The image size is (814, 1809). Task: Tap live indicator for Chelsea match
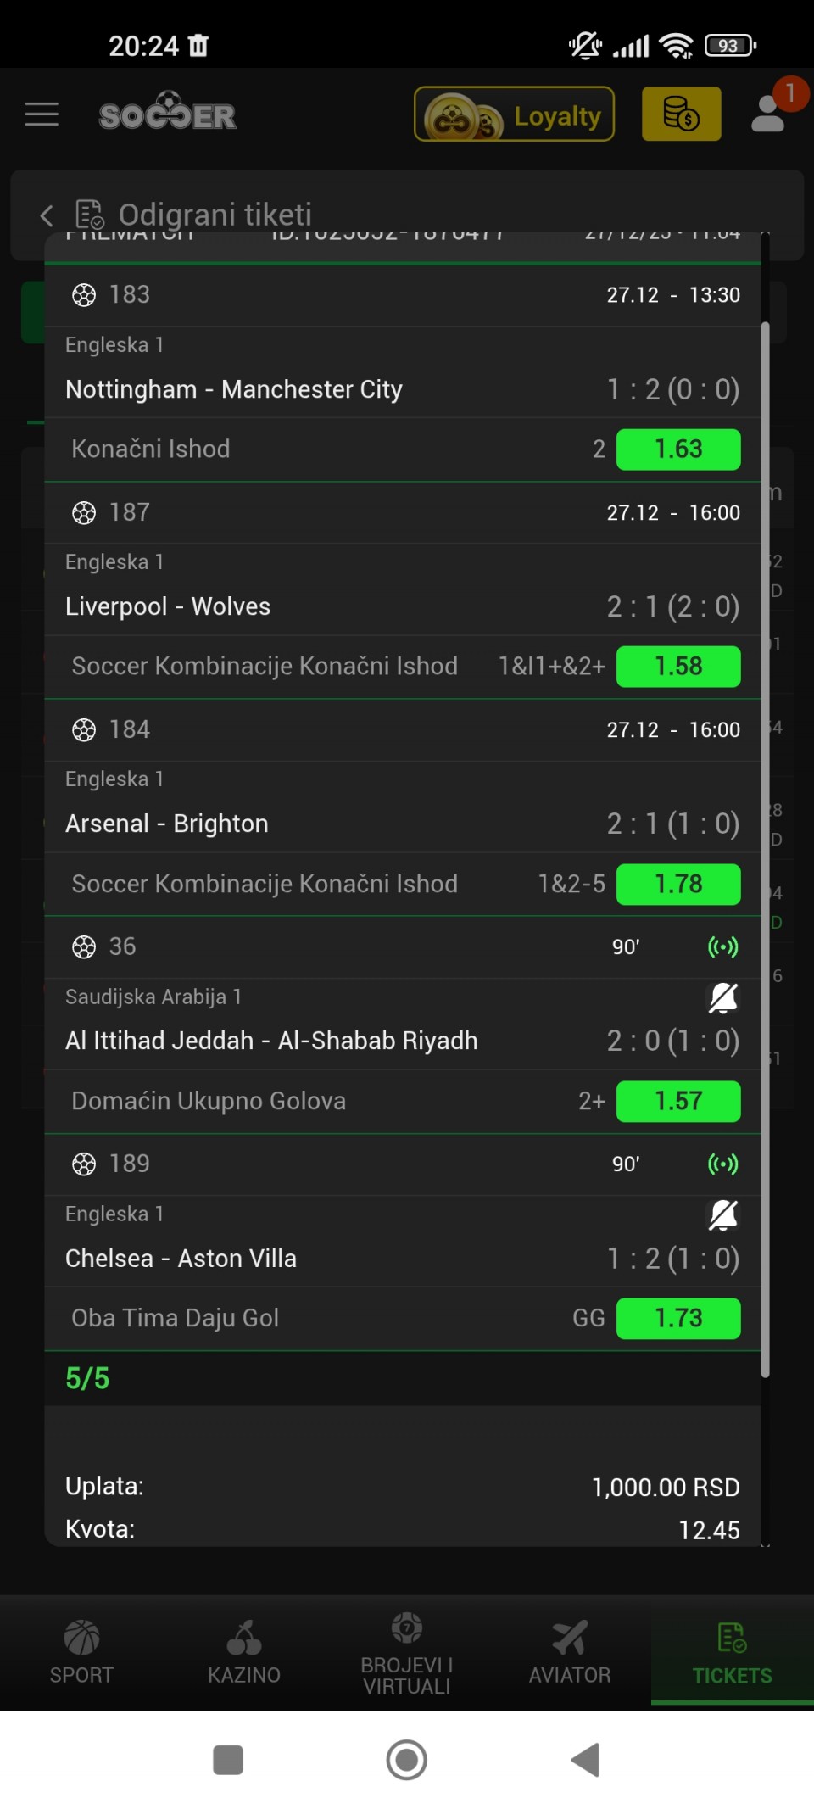[722, 1164]
